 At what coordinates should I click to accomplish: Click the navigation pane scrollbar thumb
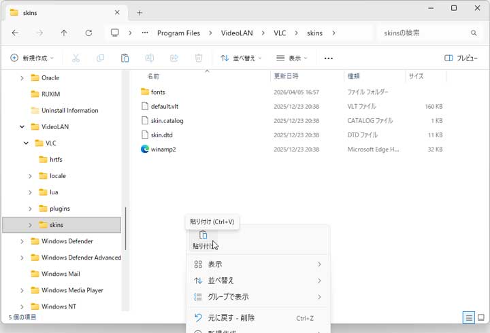125,228
